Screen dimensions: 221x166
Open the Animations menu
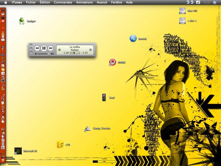click(x=85, y=2)
